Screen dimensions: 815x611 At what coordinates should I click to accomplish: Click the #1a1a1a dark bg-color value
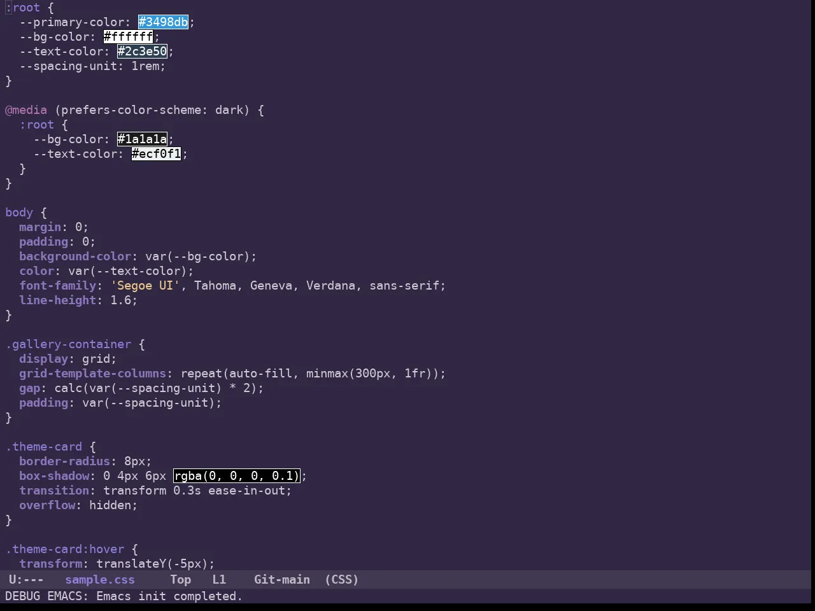click(x=142, y=139)
